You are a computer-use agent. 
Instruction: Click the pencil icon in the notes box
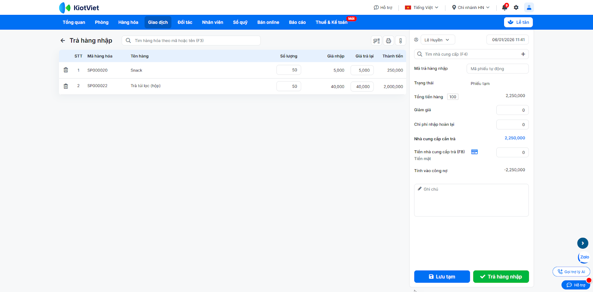coord(420,189)
